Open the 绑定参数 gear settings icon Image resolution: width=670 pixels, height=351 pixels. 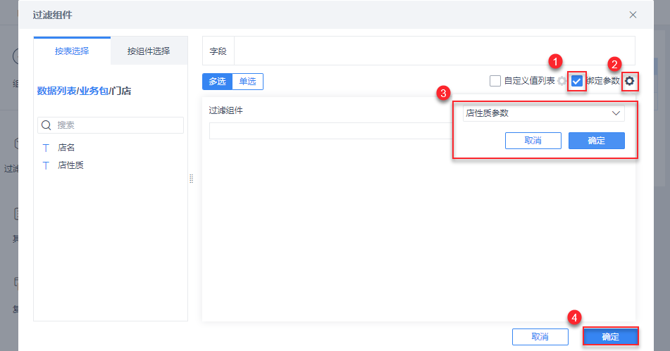[629, 81]
